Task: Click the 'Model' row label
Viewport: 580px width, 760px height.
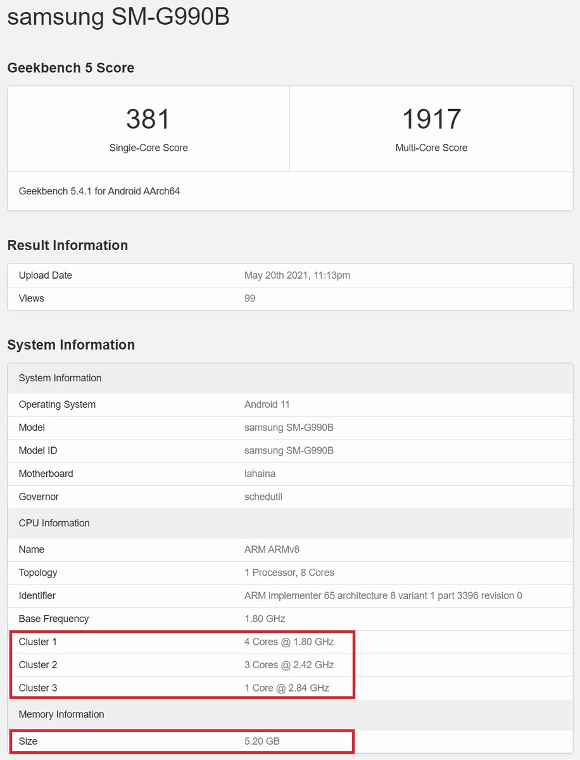Action: [32, 427]
